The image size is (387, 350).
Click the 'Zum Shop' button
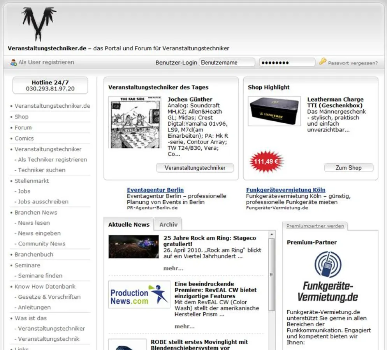click(348, 168)
